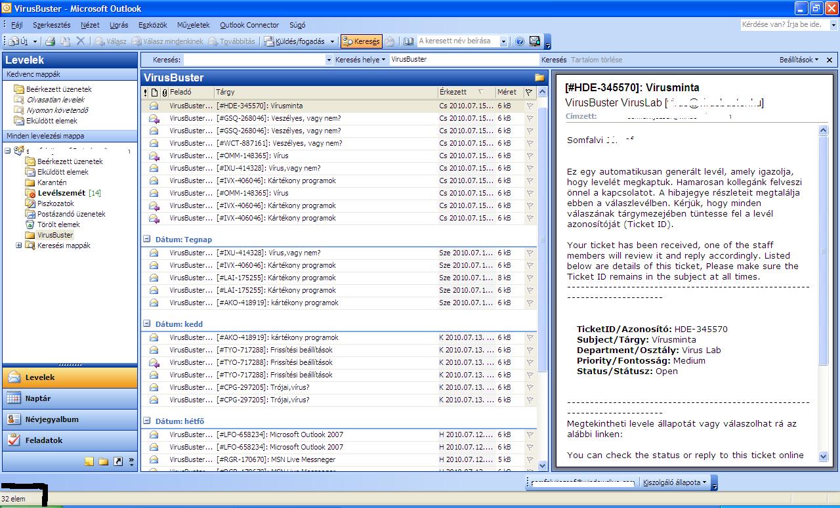Open the configure buttons chevron in navigation pane
Screen dimensions: 840x508
(x=131, y=461)
